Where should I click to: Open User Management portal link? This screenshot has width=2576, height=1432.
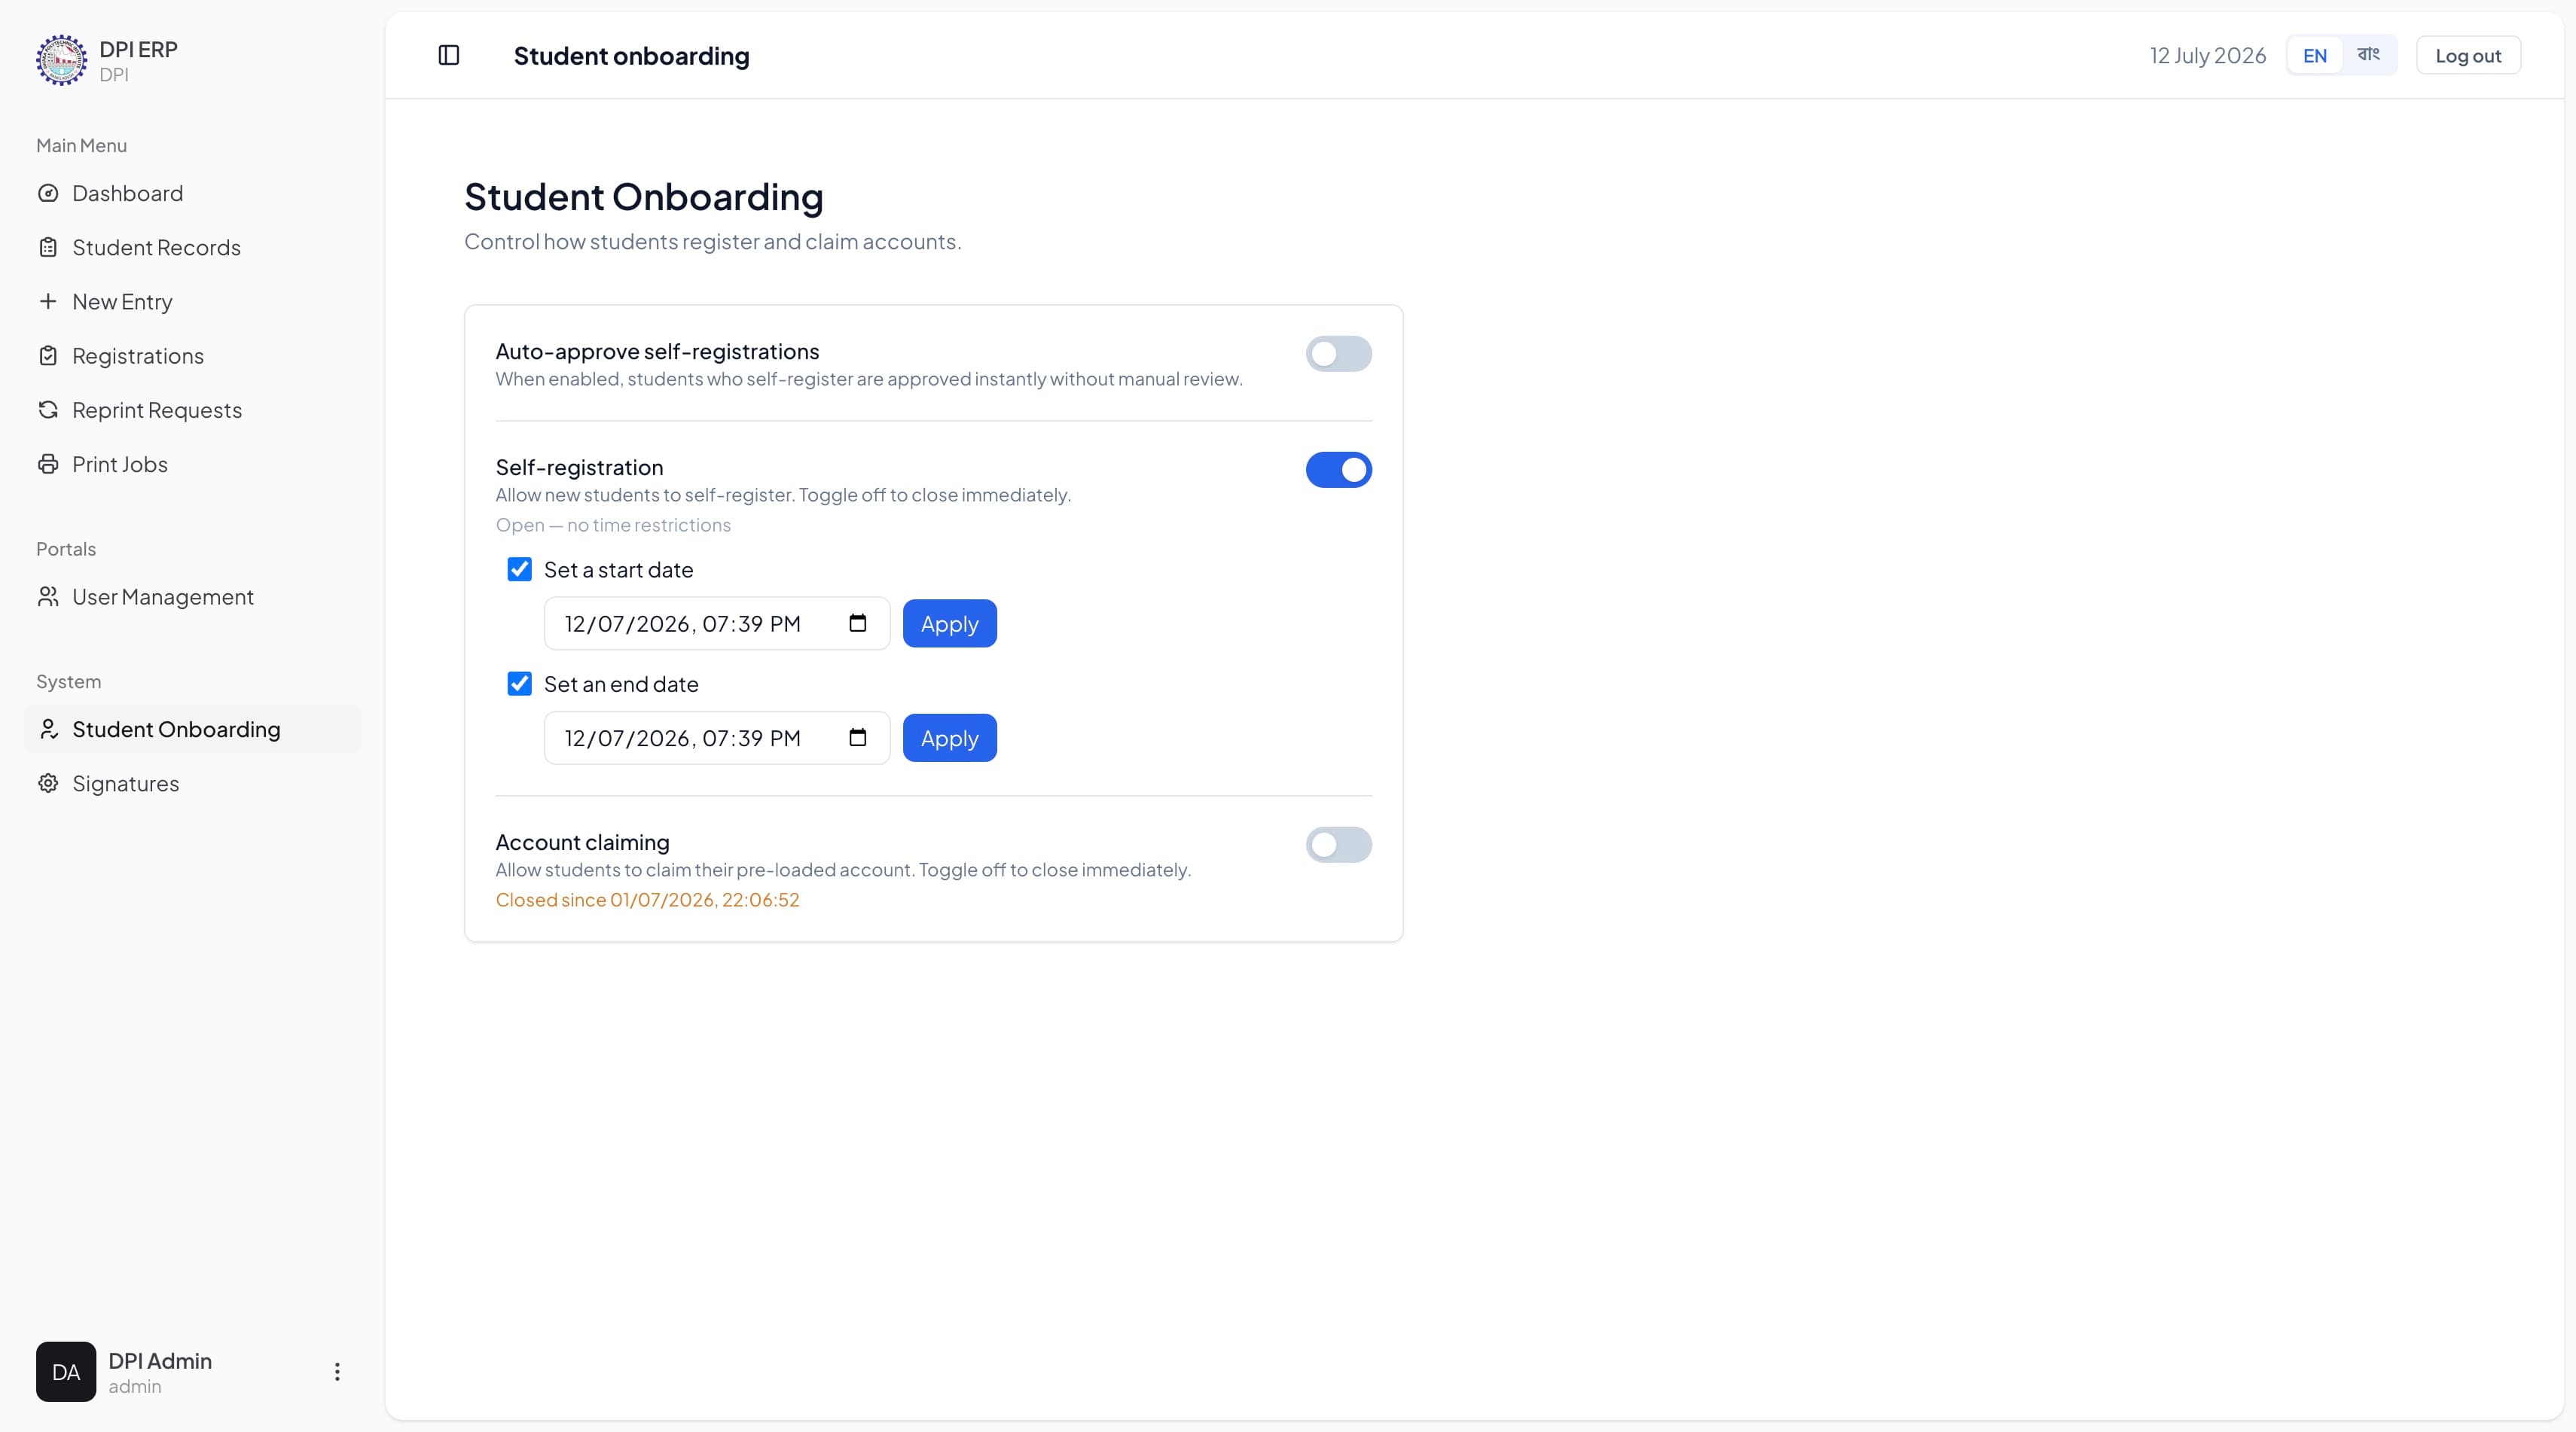[192, 596]
